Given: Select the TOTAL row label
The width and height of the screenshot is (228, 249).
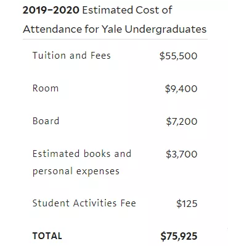Looking at the screenshot, I should point(47,236).
